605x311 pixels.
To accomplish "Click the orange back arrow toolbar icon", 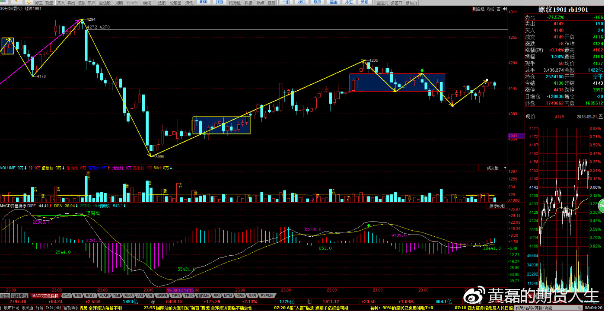I will (16, 2).
